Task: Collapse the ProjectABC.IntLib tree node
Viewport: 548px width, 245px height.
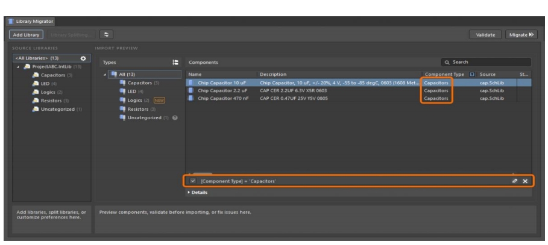Action: point(18,67)
